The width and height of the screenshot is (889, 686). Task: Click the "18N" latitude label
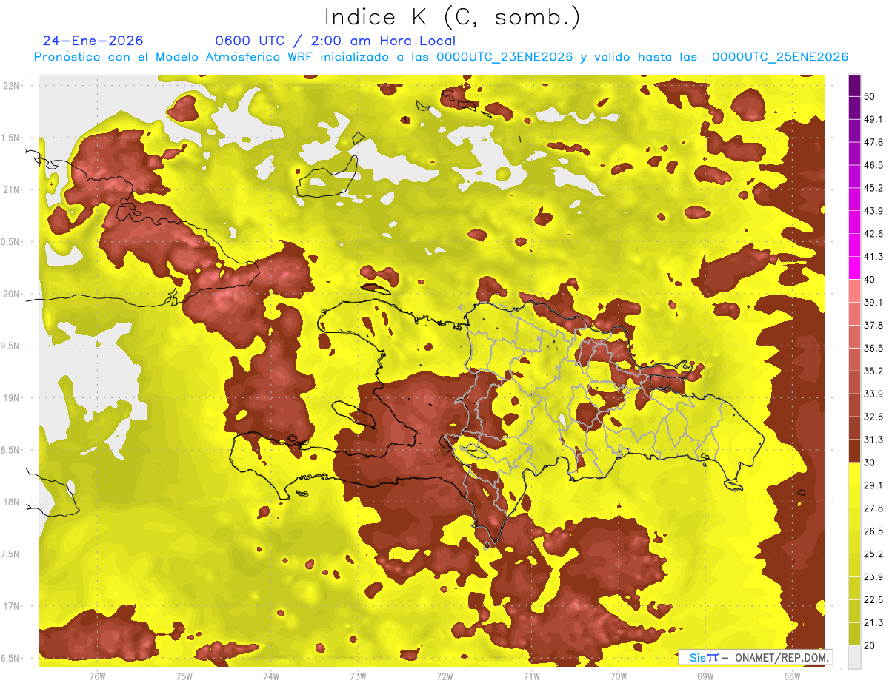(13, 502)
